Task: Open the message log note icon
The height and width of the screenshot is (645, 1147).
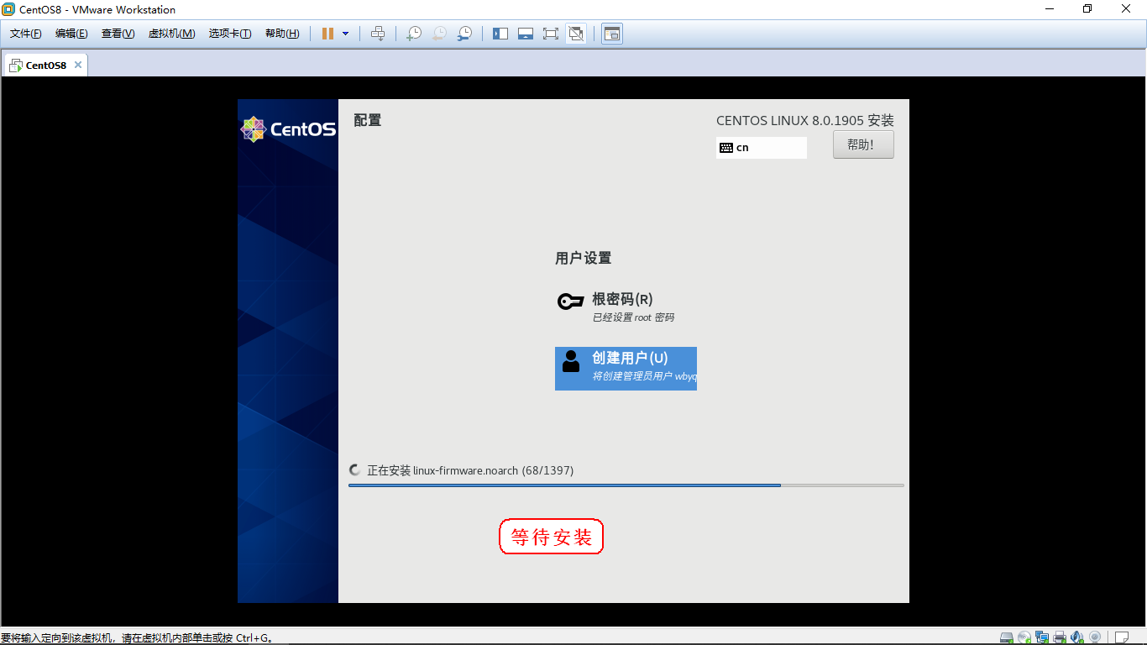Action: pos(1122,637)
